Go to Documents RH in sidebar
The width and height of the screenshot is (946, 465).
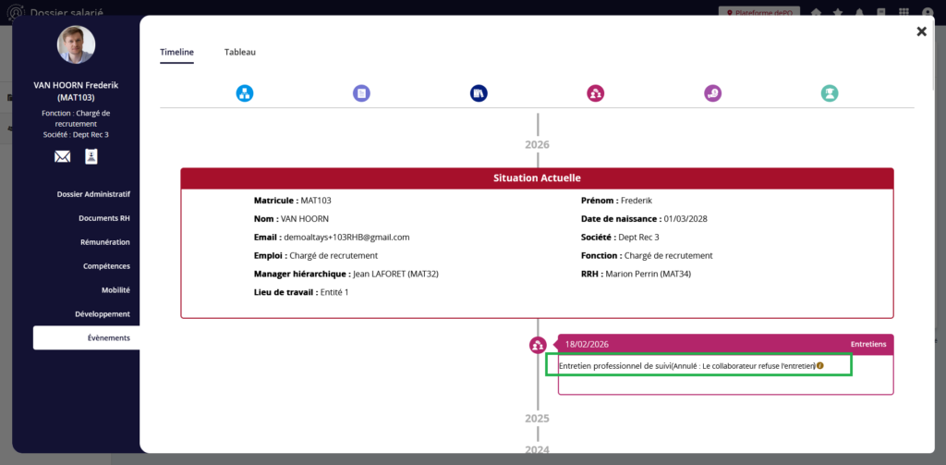click(104, 218)
